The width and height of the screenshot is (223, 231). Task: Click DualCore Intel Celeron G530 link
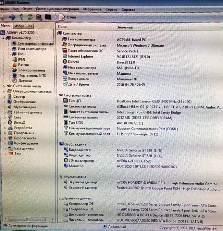(x=154, y=101)
